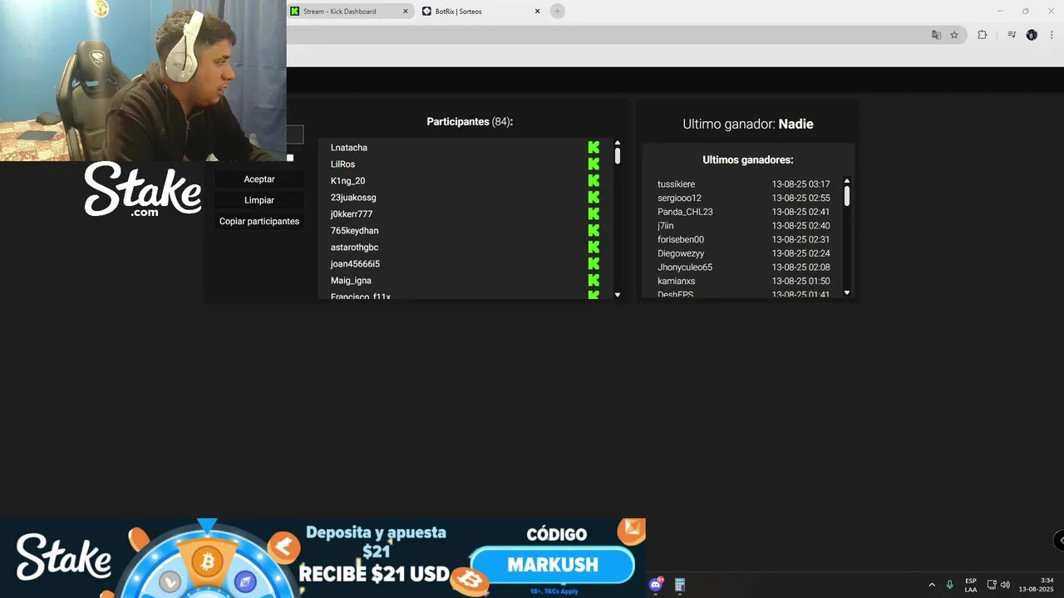The width and height of the screenshot is (1064, 598).
Task: Click past winner sergiooo12
Action: point(679,198)
